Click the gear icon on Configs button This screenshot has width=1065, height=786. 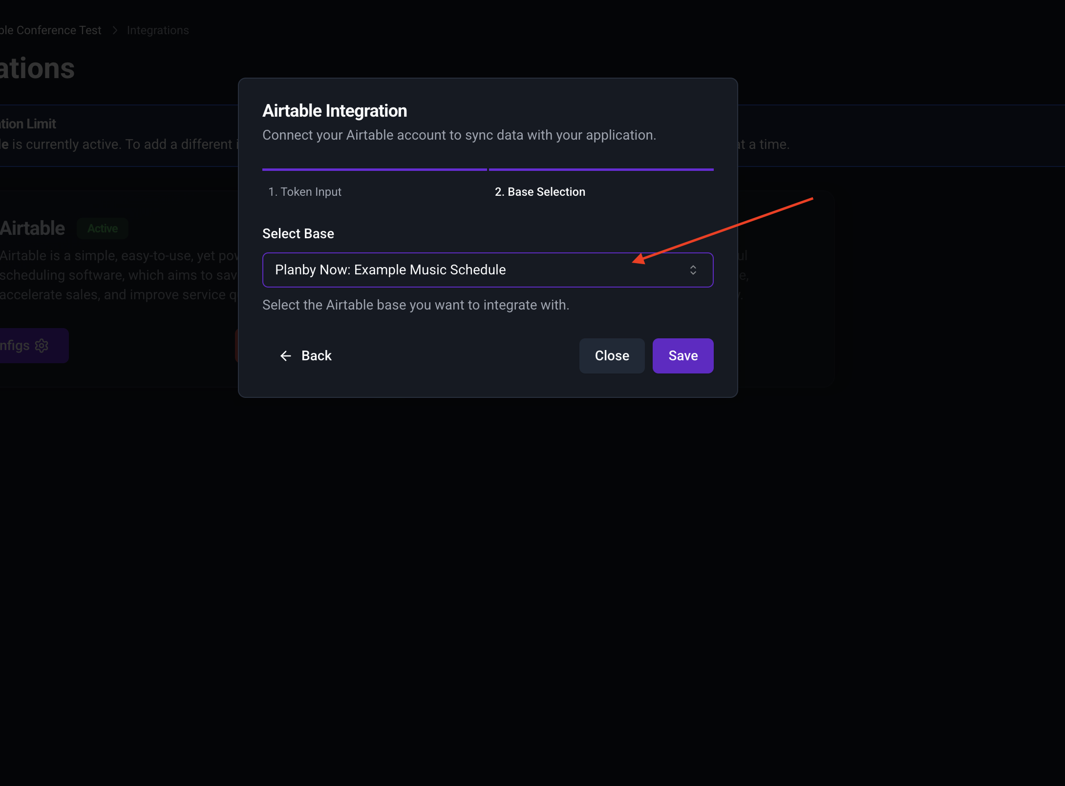pyautogui.click(x=42, y=346)
